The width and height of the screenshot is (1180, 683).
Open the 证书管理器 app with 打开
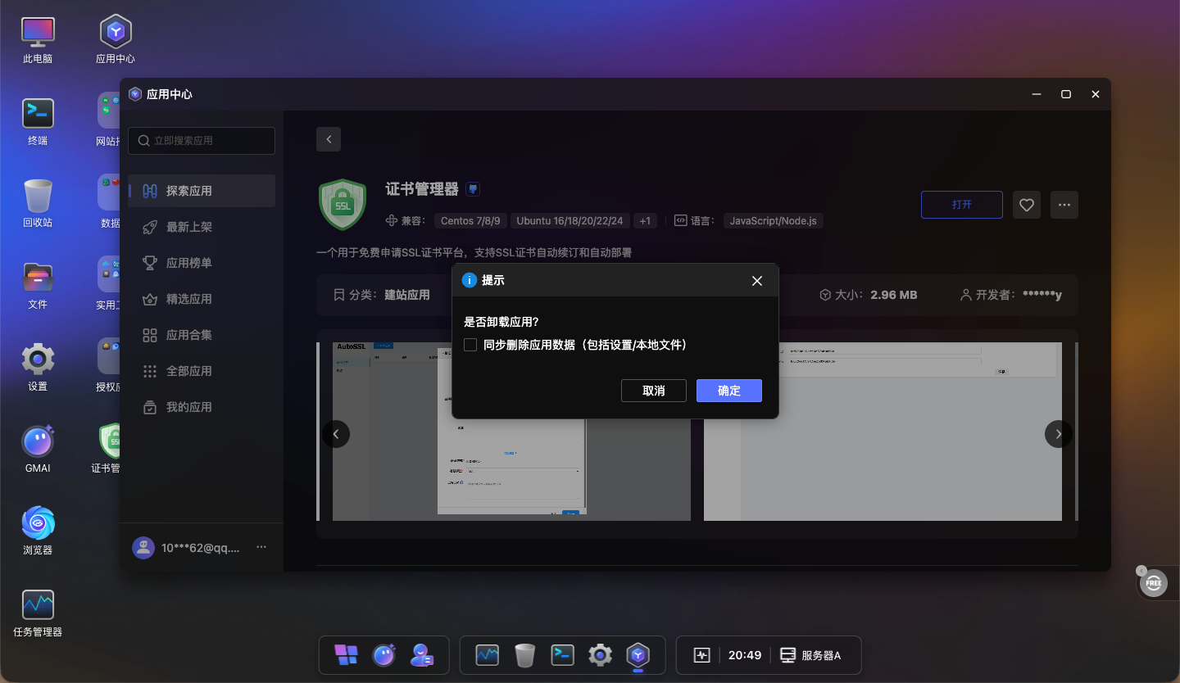point(962,205)
